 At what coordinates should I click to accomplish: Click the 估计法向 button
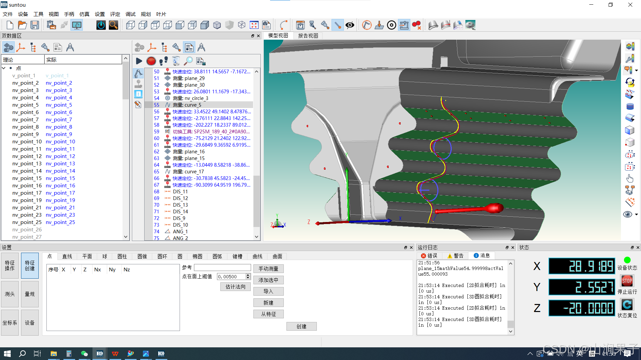pos(235,286)
